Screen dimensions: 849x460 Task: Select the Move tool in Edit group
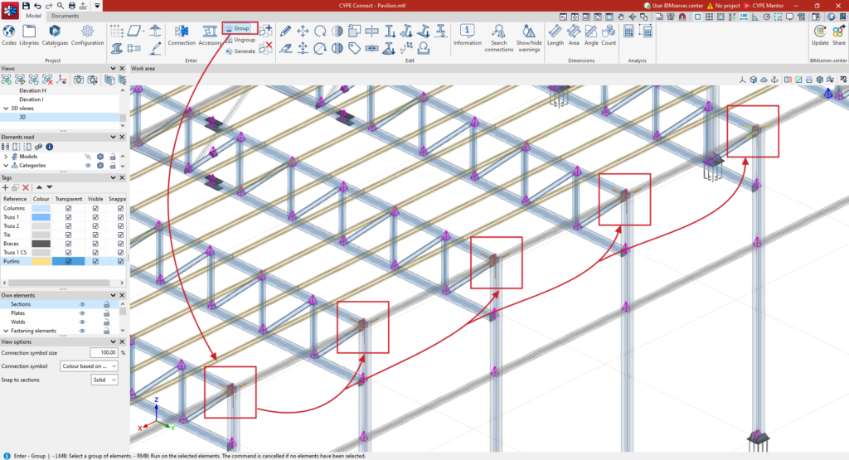tap(303, 31)
